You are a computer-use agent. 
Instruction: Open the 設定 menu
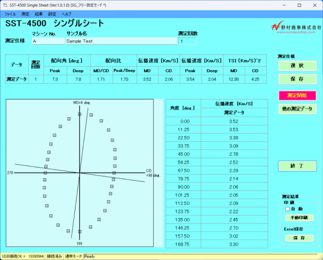(x=52, y=14)
